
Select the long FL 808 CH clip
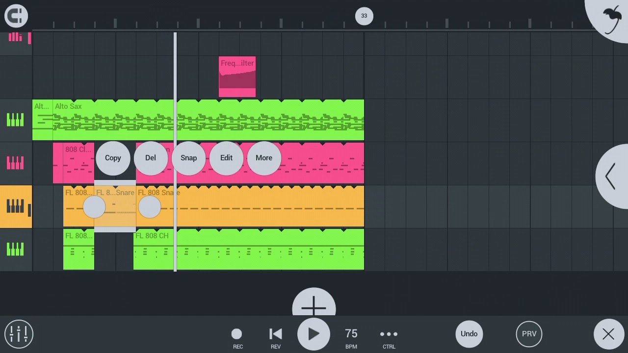[249, 250]
